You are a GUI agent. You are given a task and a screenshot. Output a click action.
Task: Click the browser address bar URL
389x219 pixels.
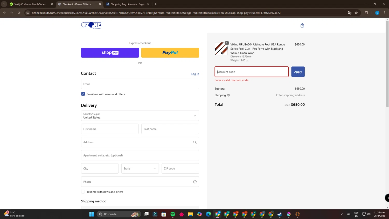click(156, 13)
